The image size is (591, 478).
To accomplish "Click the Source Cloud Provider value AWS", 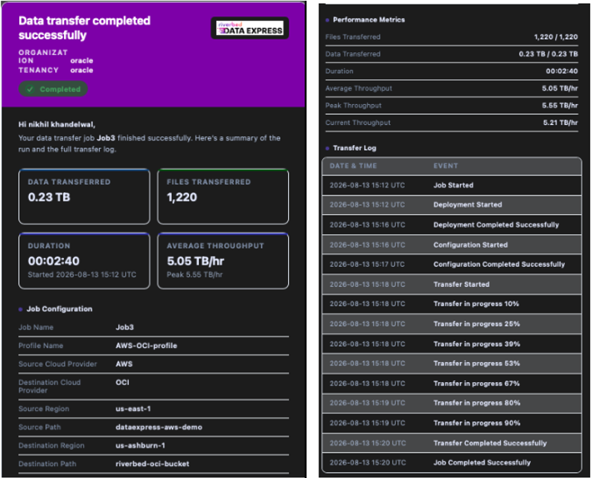I will [124, 364].
